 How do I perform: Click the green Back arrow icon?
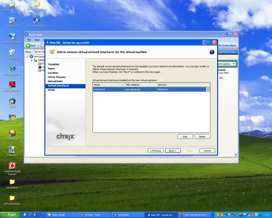click(28, 46)
